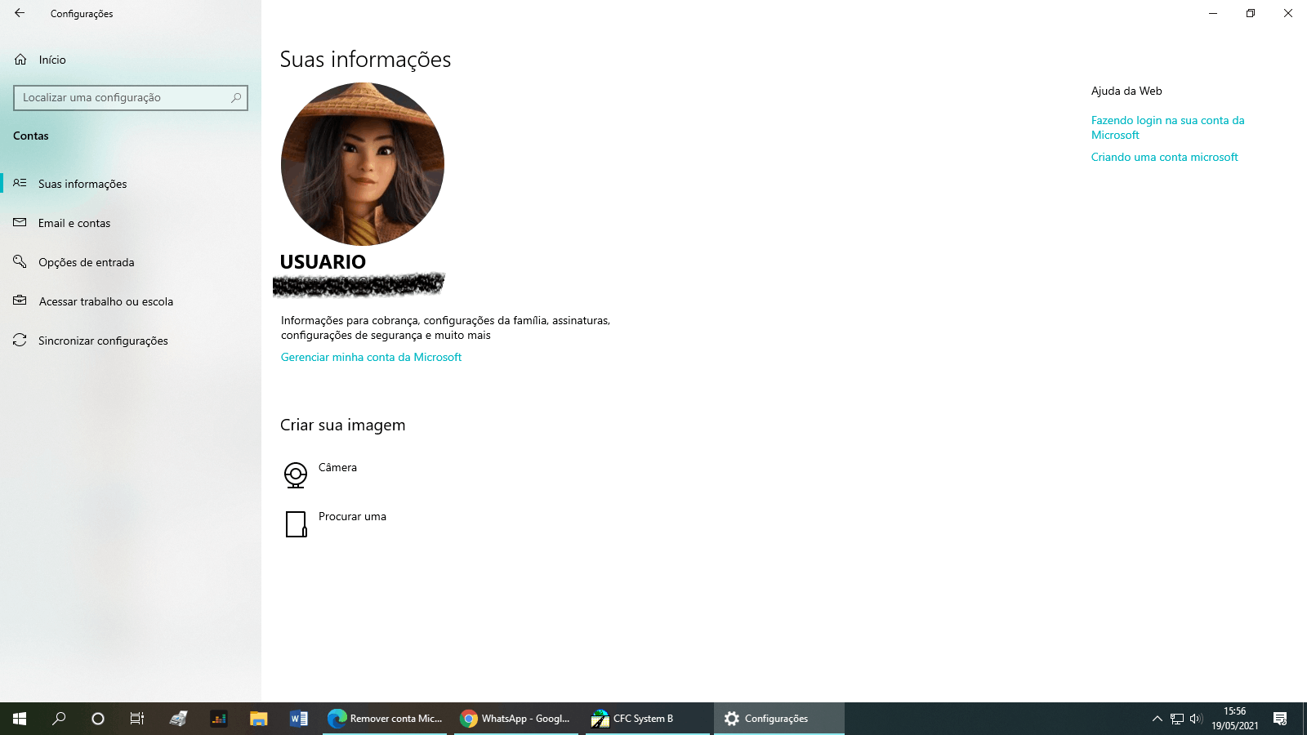
Task: Restore down the Configurações window
Action: click(1251, 13)
